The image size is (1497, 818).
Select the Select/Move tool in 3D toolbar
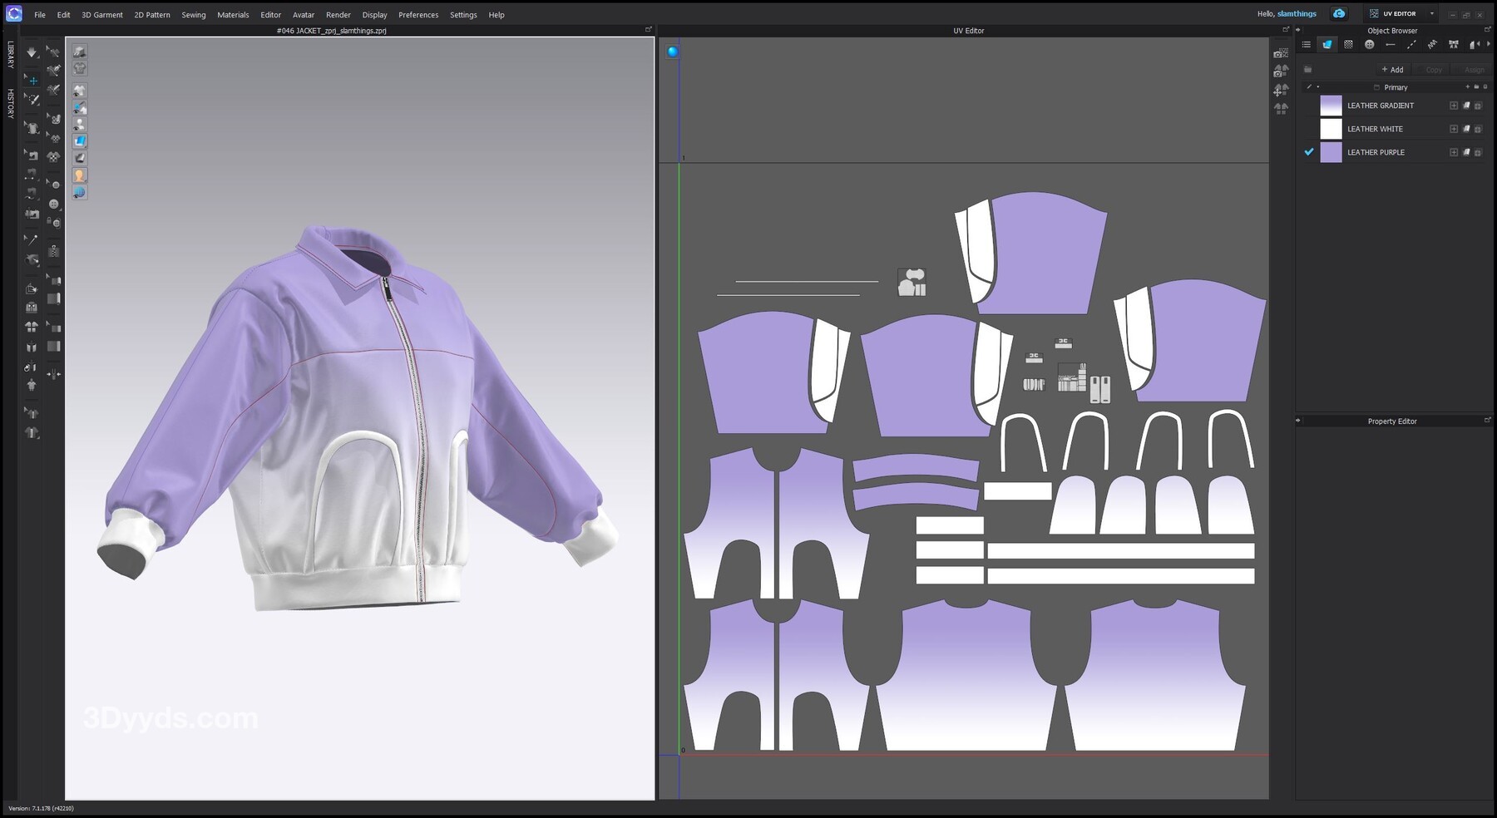tap(32, 80)
